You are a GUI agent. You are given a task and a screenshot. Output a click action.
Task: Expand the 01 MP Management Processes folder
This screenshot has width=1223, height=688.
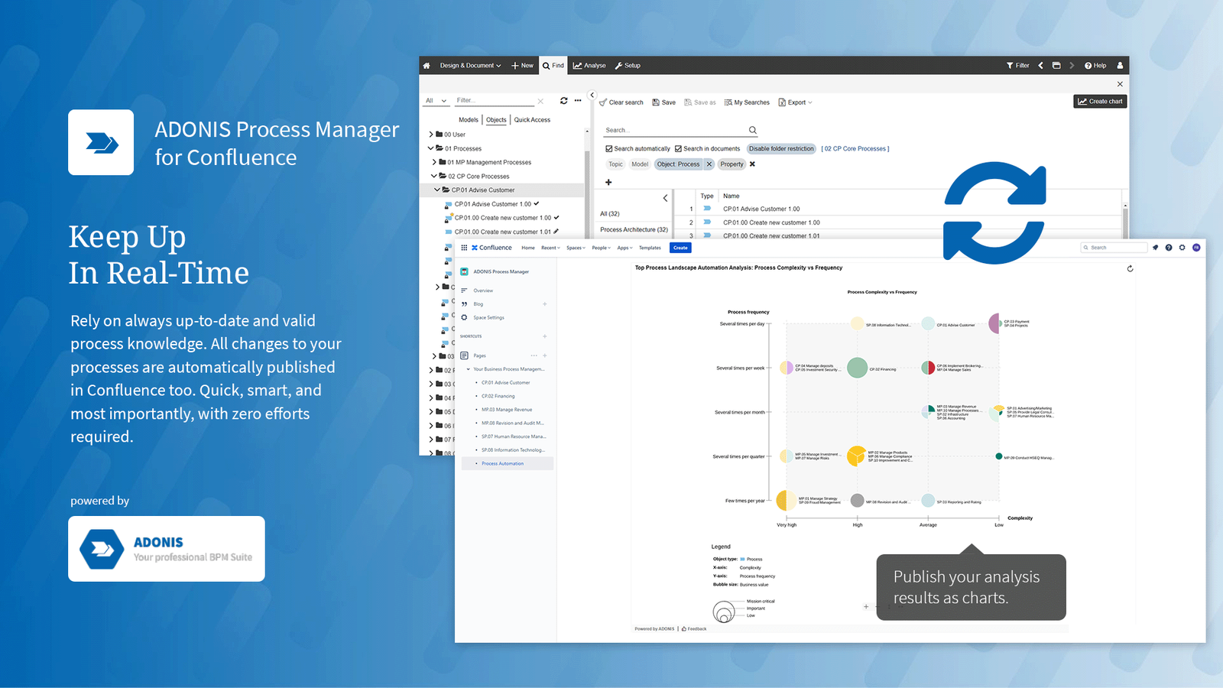(x=434, y=162)
